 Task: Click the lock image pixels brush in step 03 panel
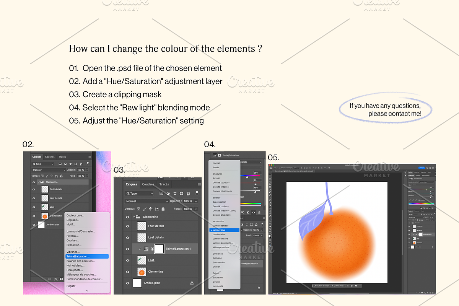pos(144,209)
